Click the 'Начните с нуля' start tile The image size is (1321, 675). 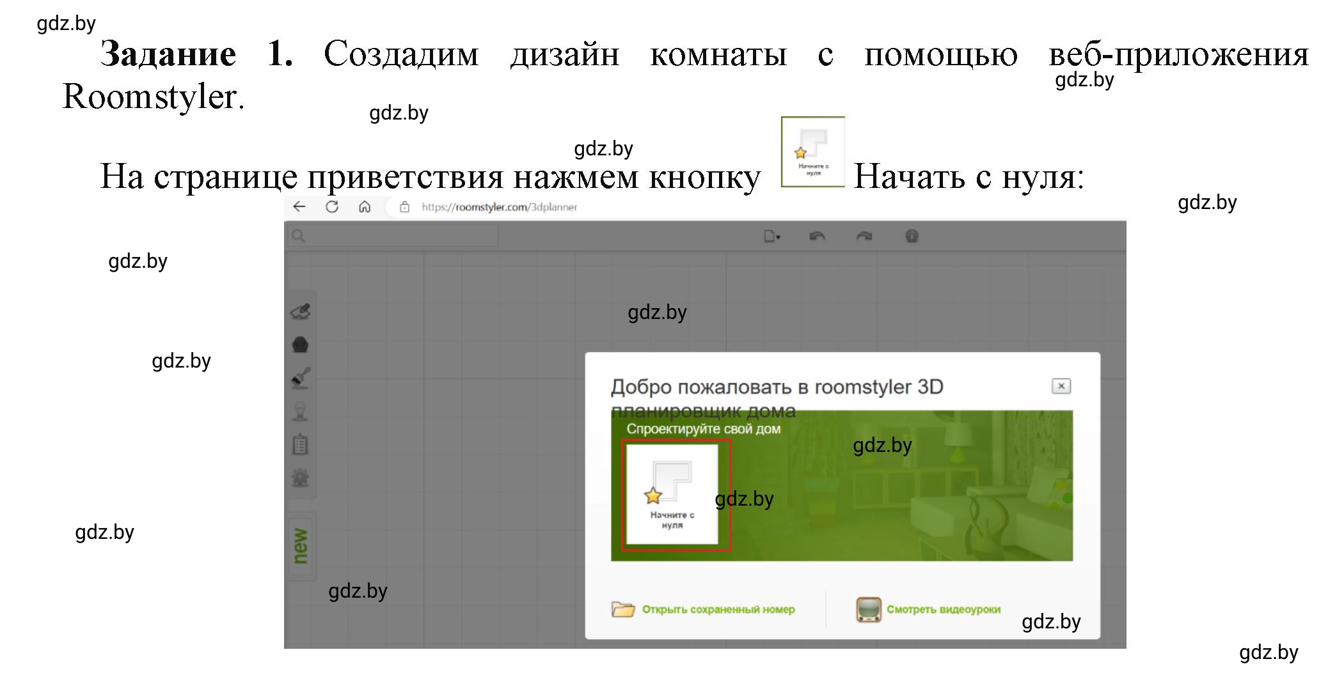coord(672,494)
